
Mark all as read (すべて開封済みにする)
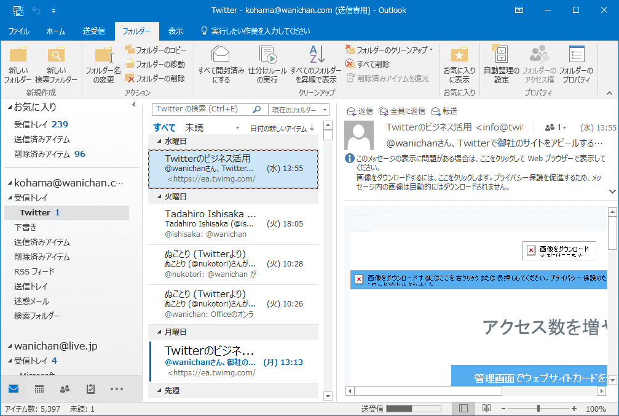(221, 65)
